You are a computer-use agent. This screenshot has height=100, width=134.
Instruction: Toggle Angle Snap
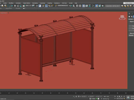coord(46,6)
